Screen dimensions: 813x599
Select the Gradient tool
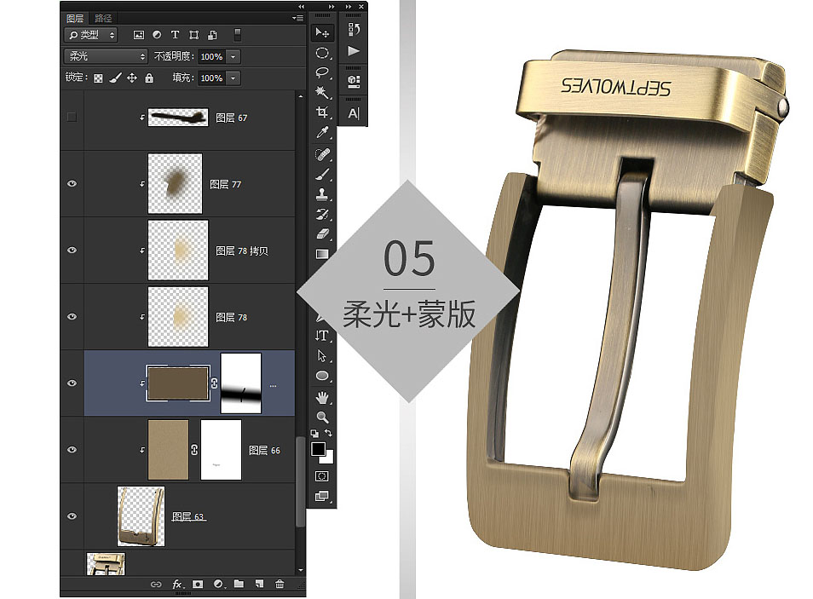[x=322, y=254]
